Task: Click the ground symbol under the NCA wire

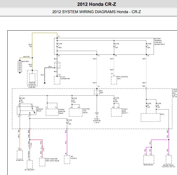Action: coord(45,83)
